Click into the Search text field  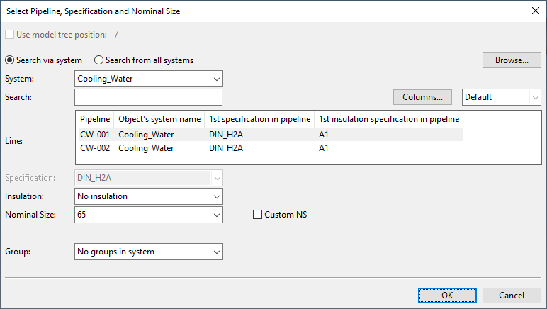pos(148,97)
